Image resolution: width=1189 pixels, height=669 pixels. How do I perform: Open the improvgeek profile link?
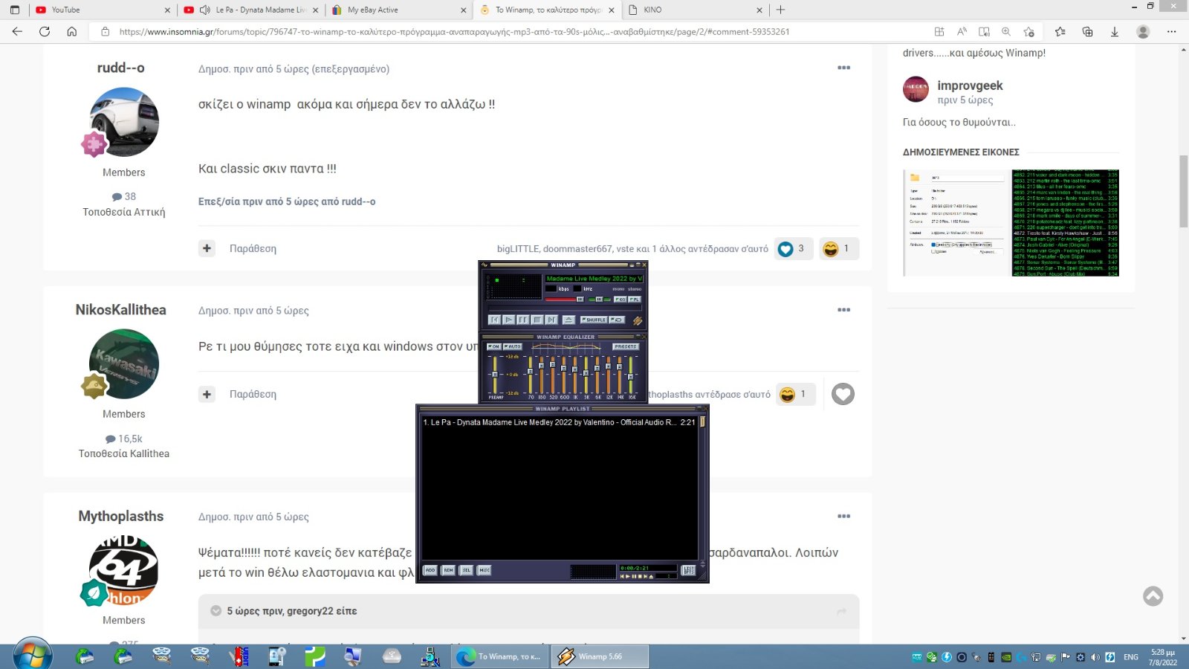pos(970,85)
